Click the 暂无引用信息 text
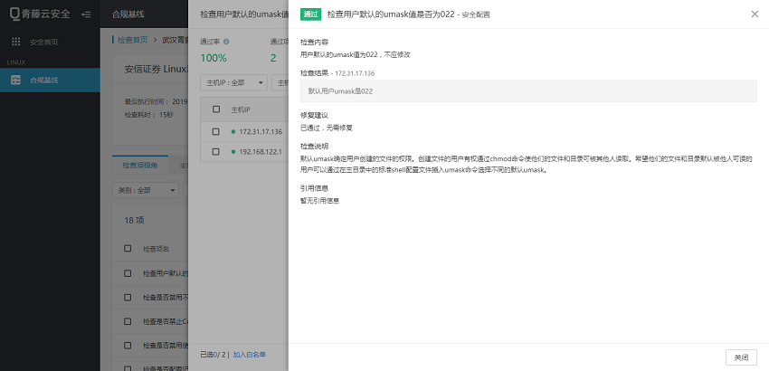769x371 pixels. point(320,201)
